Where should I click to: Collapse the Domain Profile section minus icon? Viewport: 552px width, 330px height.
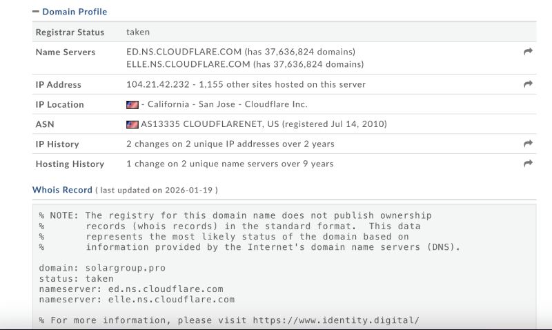pyautogui.click(x=36, y=12)
